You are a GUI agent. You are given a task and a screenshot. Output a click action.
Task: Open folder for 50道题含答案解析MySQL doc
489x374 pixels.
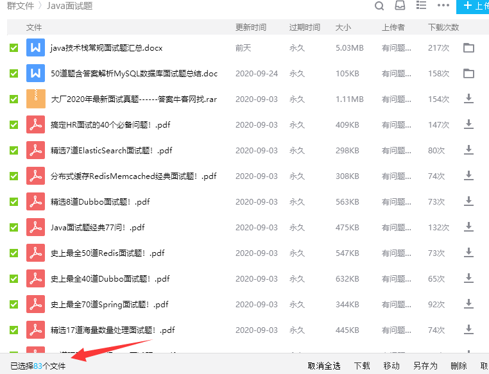click(468, 74)
